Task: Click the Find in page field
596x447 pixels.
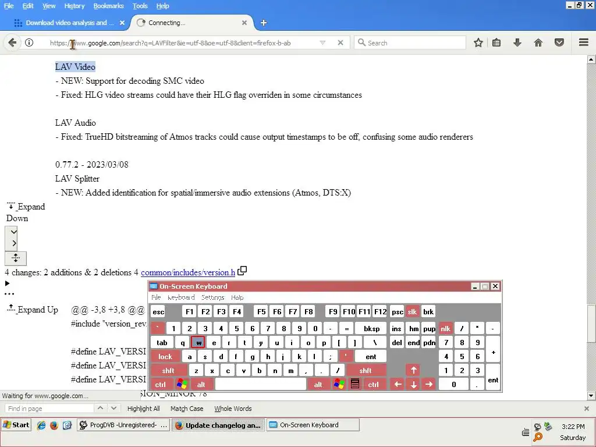Action: [49, 409]
